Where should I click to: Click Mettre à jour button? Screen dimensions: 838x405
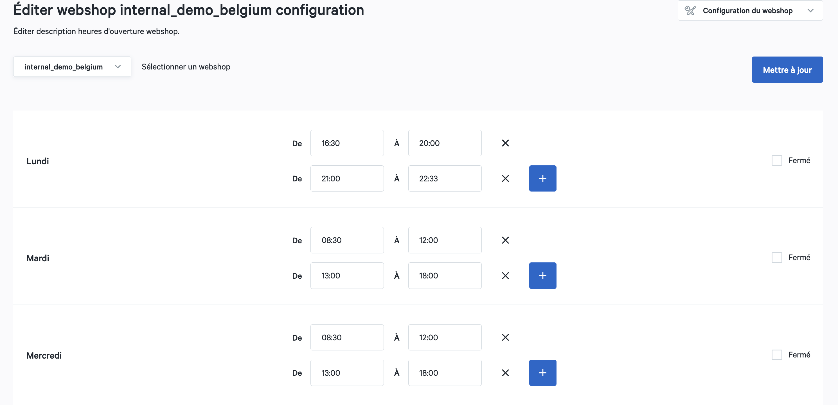tap(787, 70)
